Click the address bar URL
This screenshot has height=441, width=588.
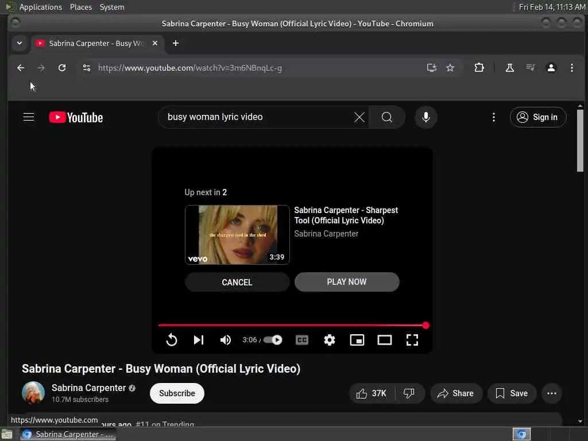click(x=189, y=68)
